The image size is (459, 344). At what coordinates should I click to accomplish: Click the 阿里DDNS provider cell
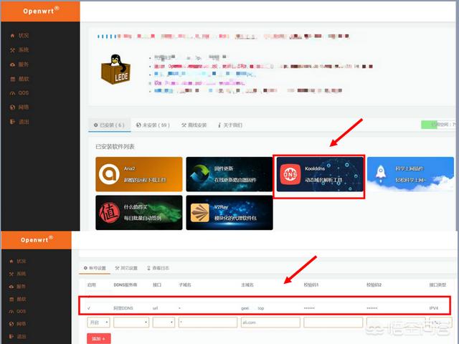pos(123,308)
